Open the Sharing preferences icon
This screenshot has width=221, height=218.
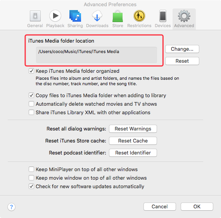pos(75,16)
